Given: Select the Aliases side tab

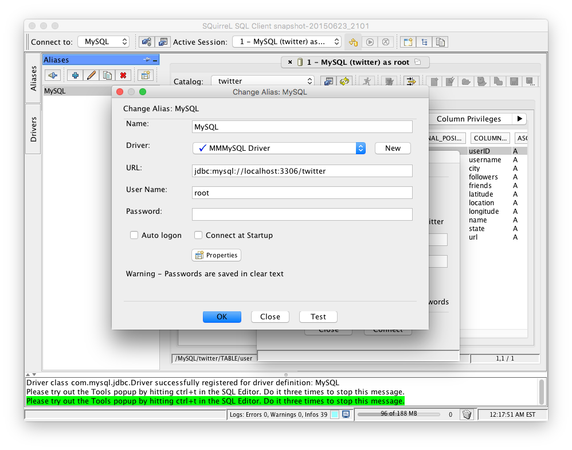Looking at the screenshot, I should pyautogui.click(x=33, y=78).
